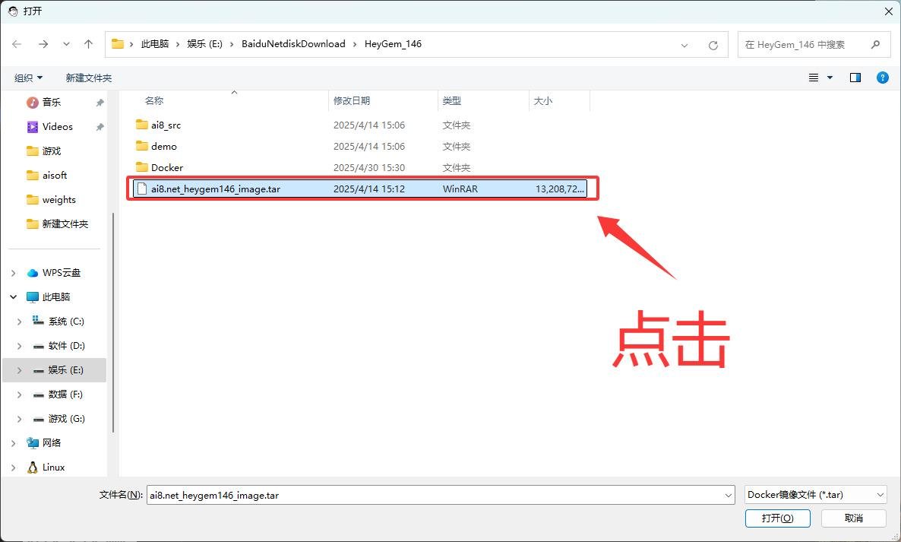Expand the WPS云盘 tree node
Viewport: 901px width, 542px height.
[x=14, y=273]
